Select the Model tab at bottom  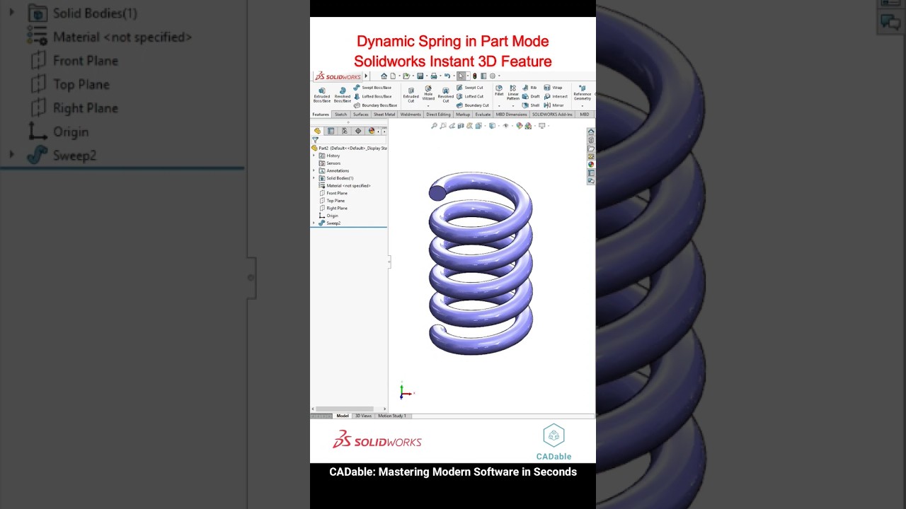(343, 416)
